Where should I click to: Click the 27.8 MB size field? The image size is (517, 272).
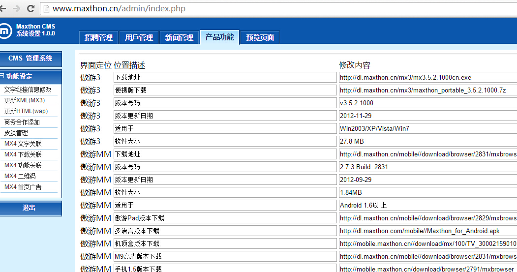(x=427, y=142)
